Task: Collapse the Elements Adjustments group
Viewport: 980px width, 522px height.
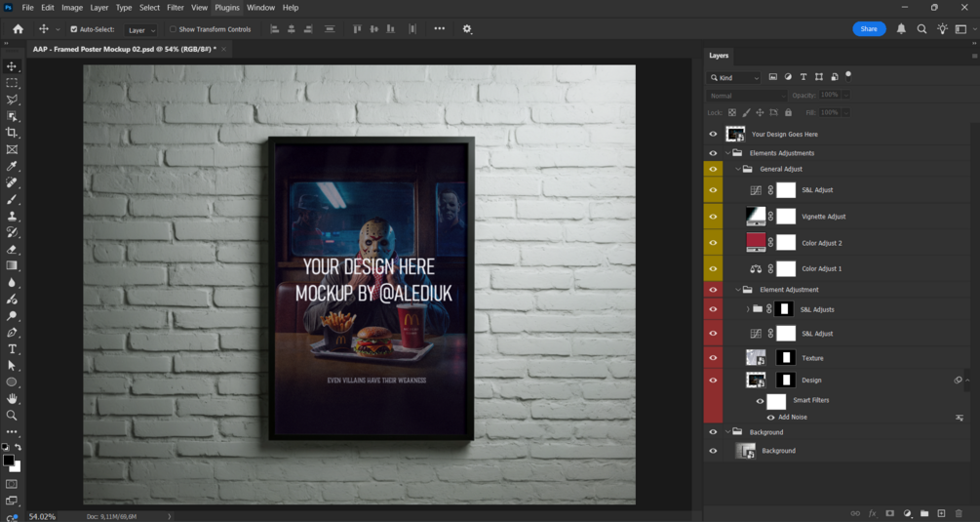Action: pos(728,152)
